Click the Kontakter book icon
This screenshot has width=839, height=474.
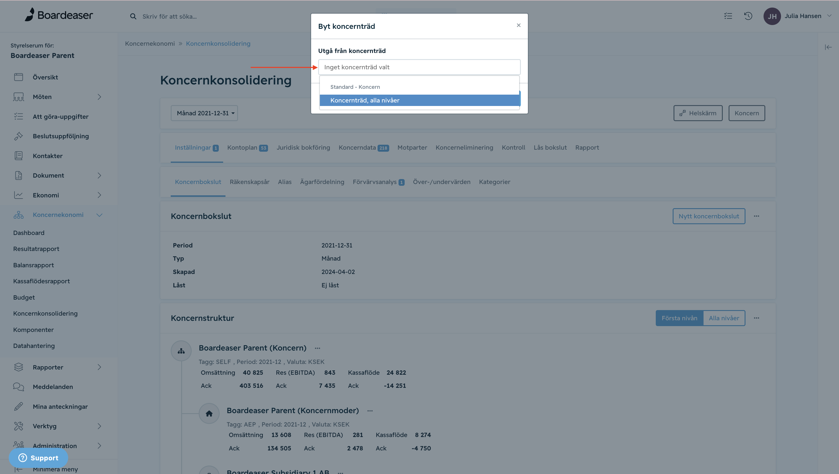(x=19, y=155)
